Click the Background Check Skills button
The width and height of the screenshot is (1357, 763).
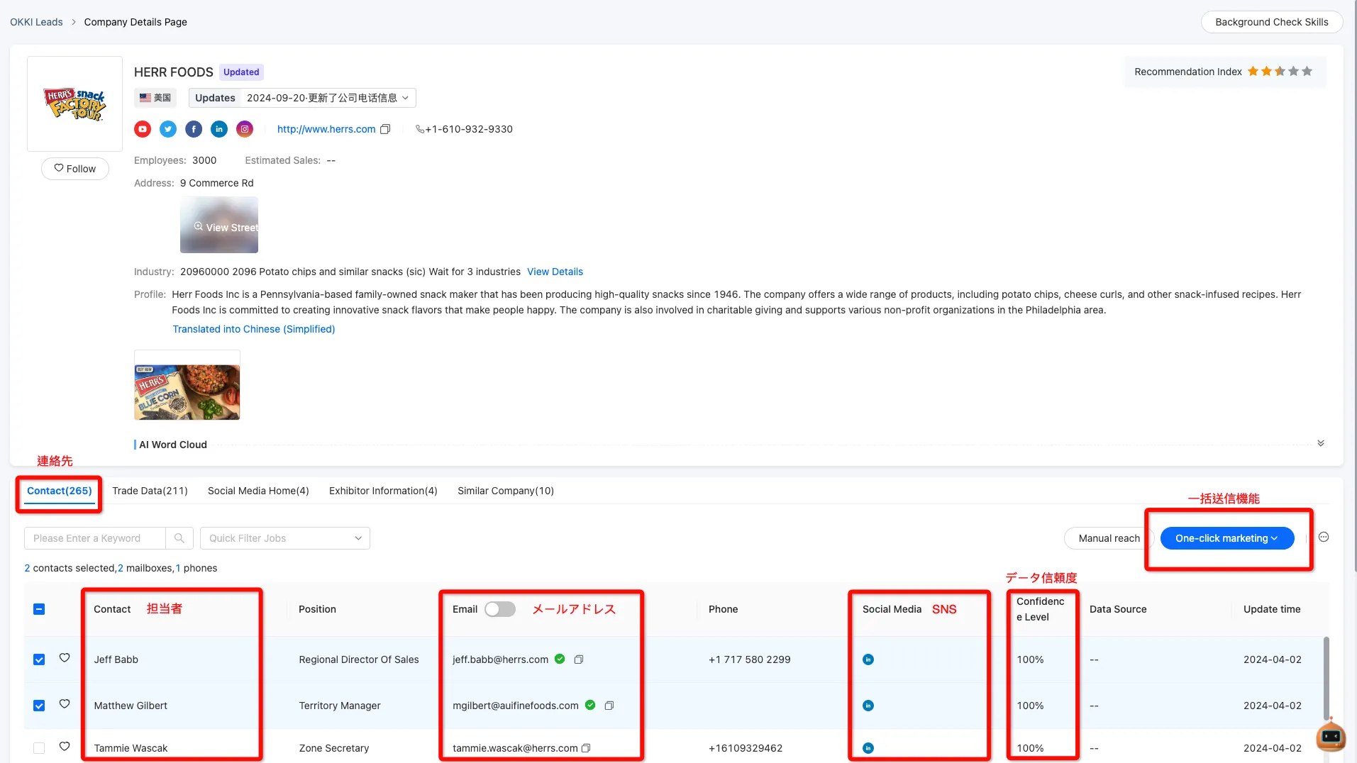[x=1272, y=22]
